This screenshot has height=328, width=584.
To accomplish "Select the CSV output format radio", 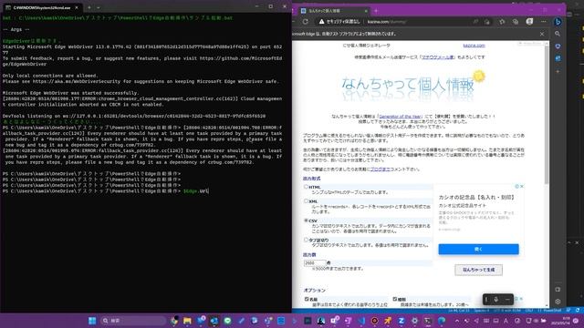I will click(x=306, y=220).
